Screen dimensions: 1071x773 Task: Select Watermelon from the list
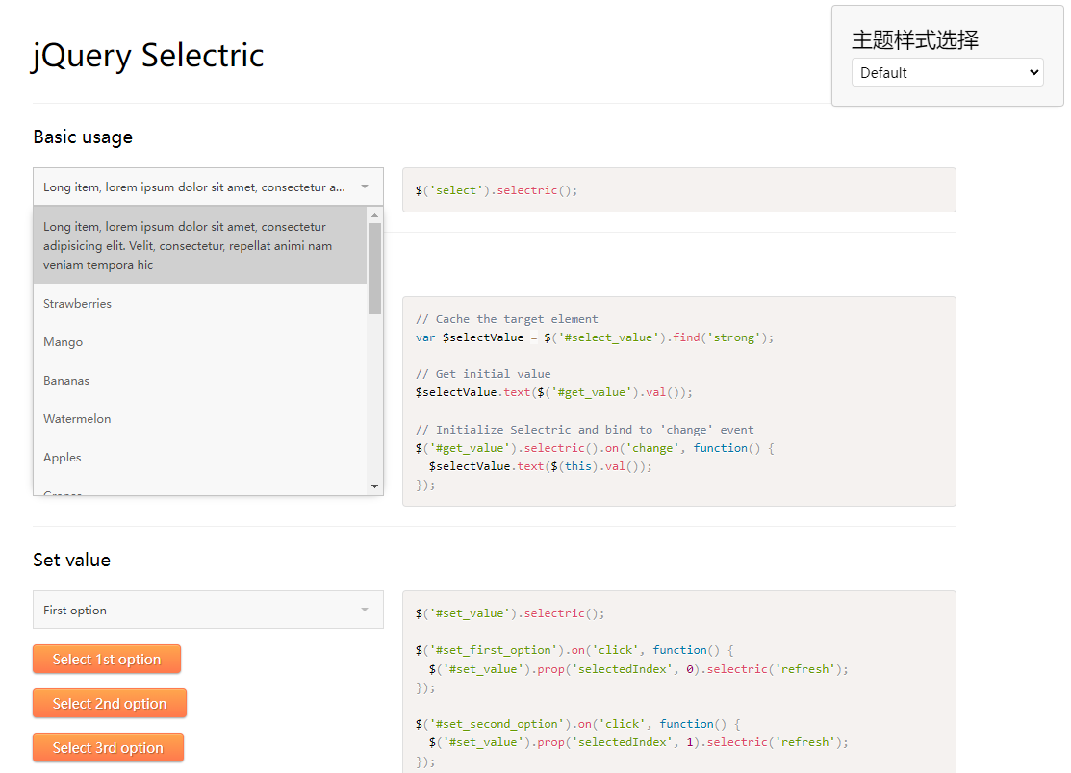coord(200,419)
